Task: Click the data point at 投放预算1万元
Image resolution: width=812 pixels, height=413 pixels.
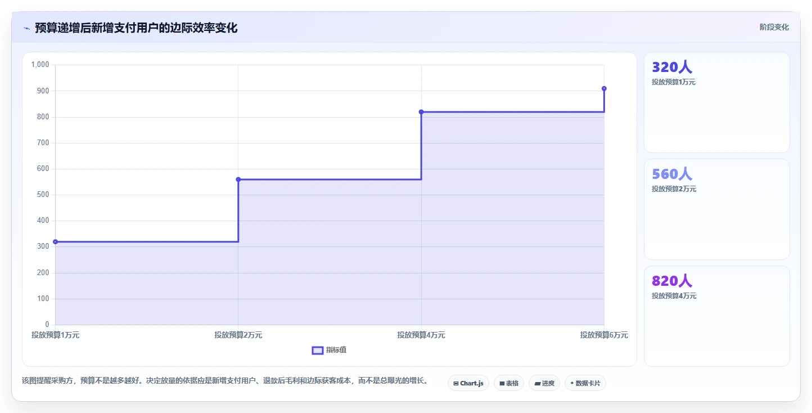Action: [x=55, y=242]
